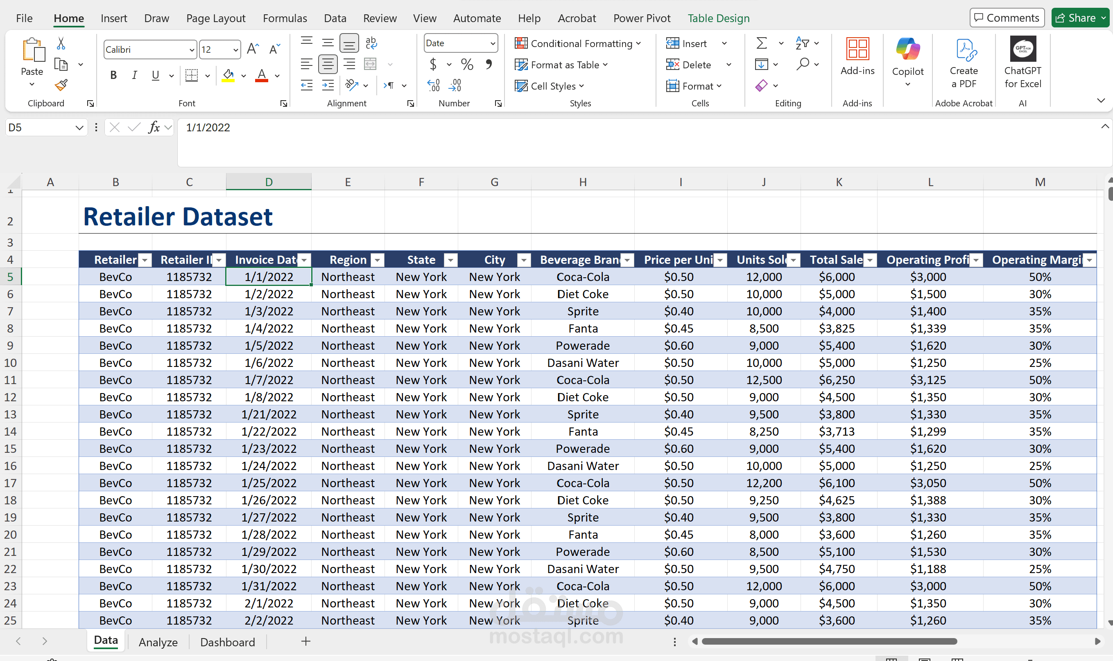The height and width of the screenshot is (661, 1113).
Task: Open the Formulas ribbon tab
Action: pos(285,18)
